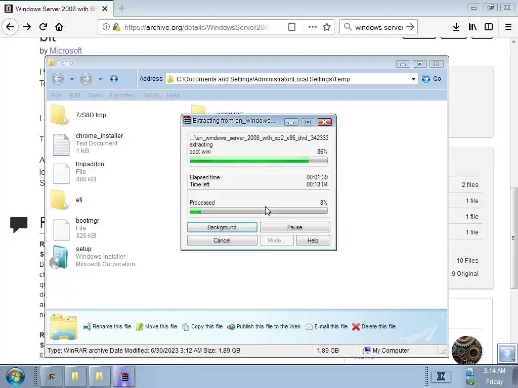Viewport: 518px width, 388px height.
Task: Click the '10 Files' entry on page
Action: coord(467,261)
